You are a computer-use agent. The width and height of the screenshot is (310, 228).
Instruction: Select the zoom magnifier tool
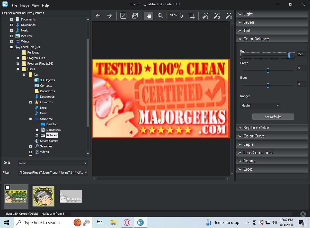[160, 16]
